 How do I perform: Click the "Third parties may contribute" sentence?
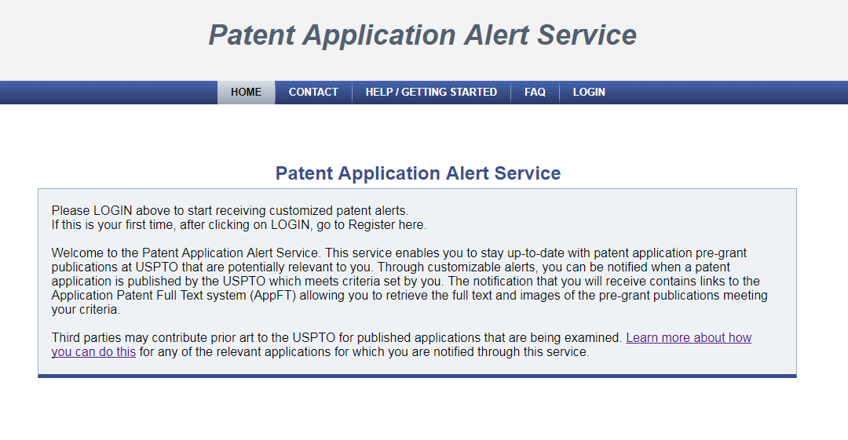[x=337, y=338]
